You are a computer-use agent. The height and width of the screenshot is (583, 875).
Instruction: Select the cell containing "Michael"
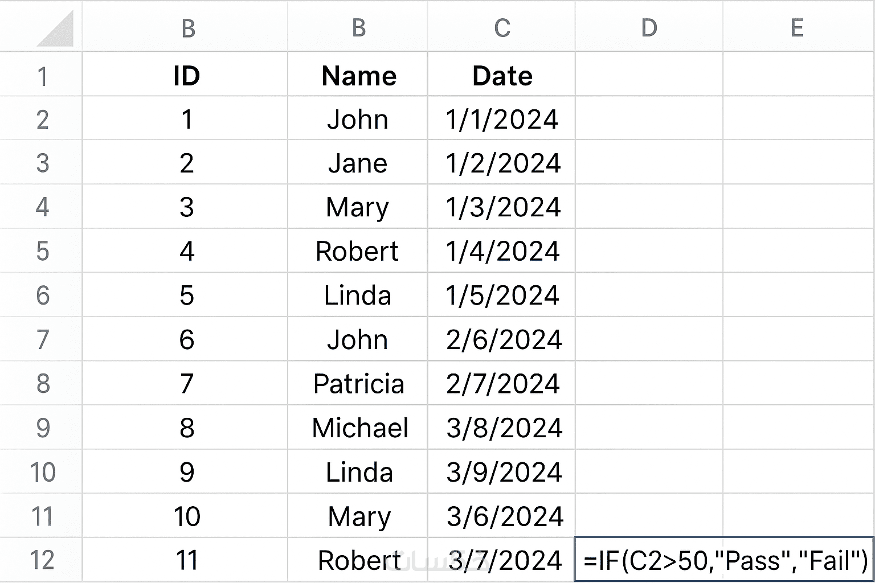(x=359, y=428)
